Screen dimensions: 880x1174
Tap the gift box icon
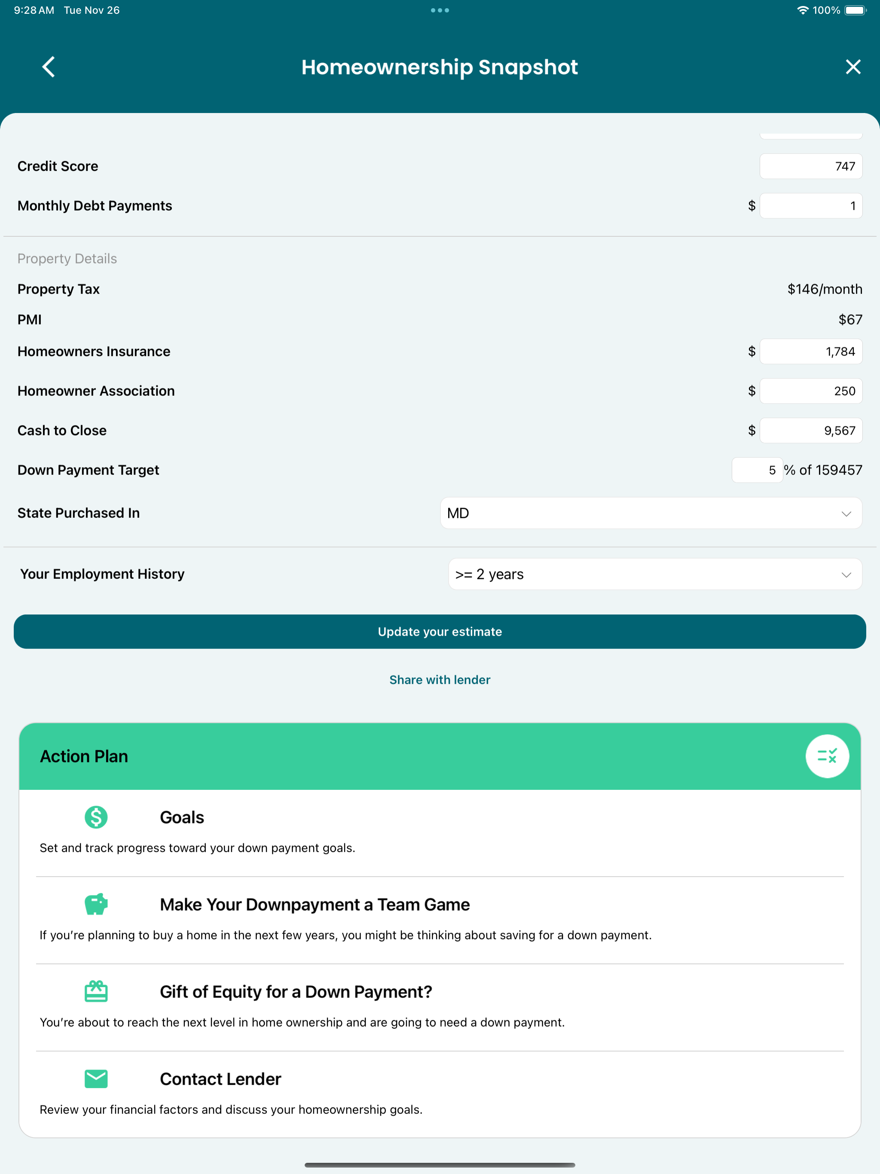point(96,991)
